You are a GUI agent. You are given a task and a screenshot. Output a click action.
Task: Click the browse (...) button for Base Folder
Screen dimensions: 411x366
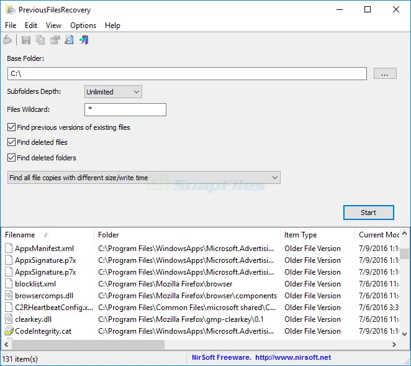coord(385,74)
